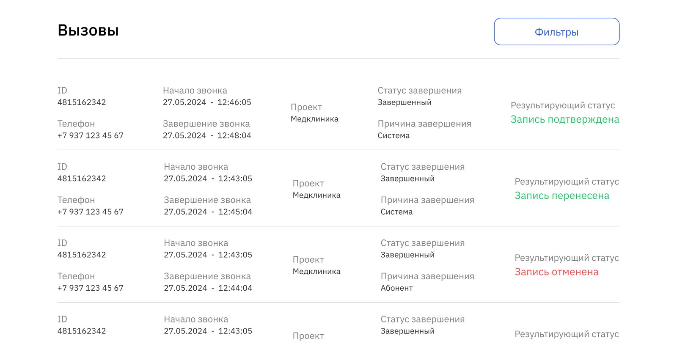Click ID 4815162342 in Запись подтверждена row
The width and height of the screenshot is (677, 344).
(x=82, y=102)
